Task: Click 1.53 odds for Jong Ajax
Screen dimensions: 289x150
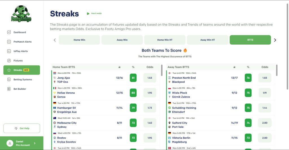Action: (150, 78)
